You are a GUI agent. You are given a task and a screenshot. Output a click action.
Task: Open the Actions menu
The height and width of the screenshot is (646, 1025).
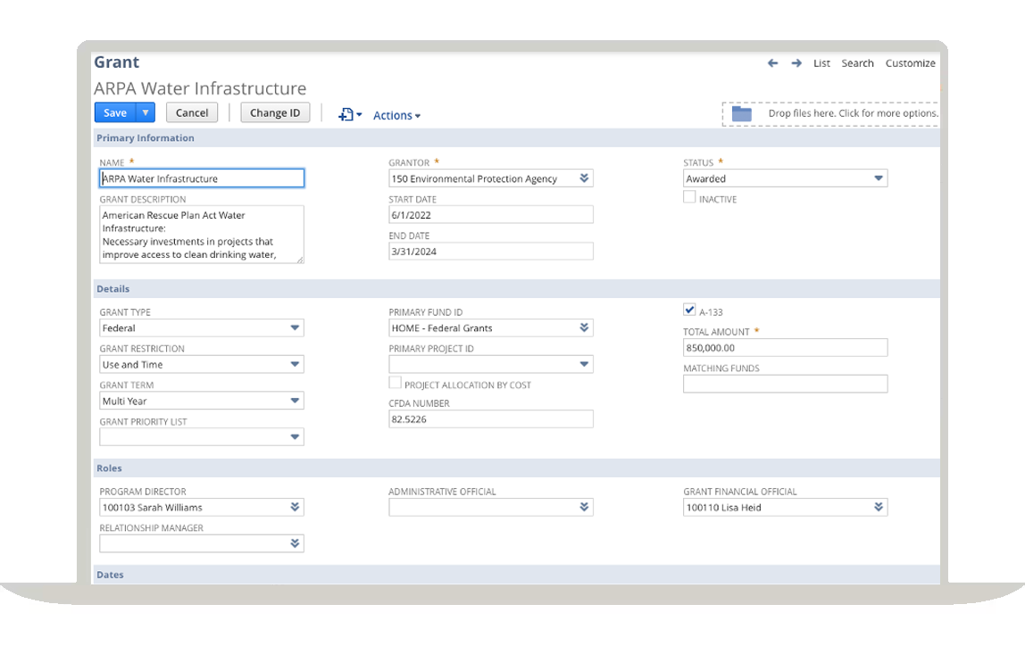click(396, 116)
